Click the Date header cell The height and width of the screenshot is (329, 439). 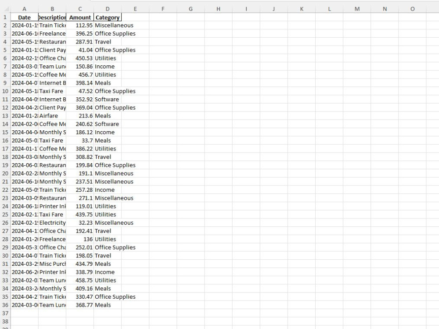coord(24,18)
